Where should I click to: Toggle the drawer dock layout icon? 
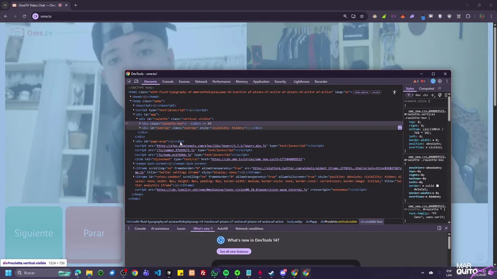pyautogui.click(x=439, y=228)
